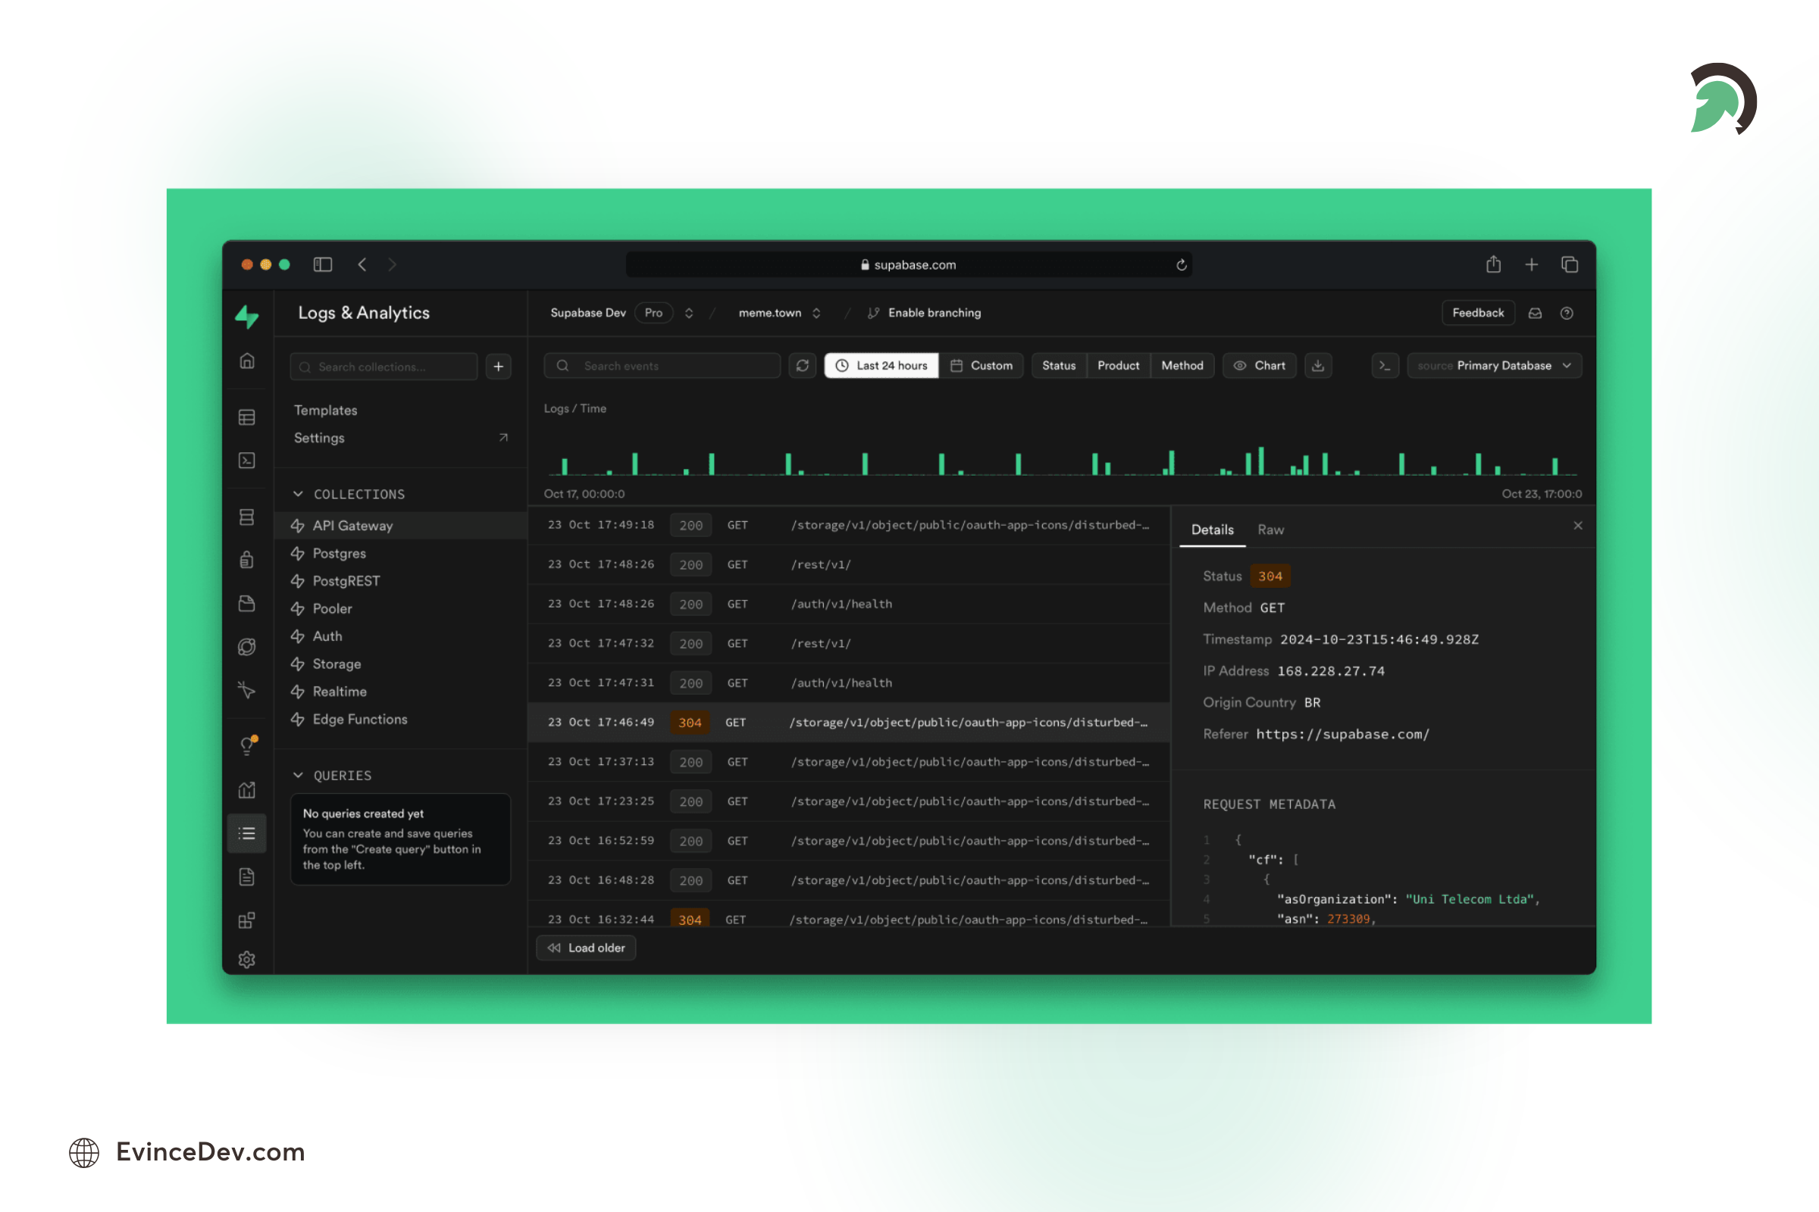1819x1212 pixels.
Task: Open the Supabase Dev organization switcher
Action: 688,313
